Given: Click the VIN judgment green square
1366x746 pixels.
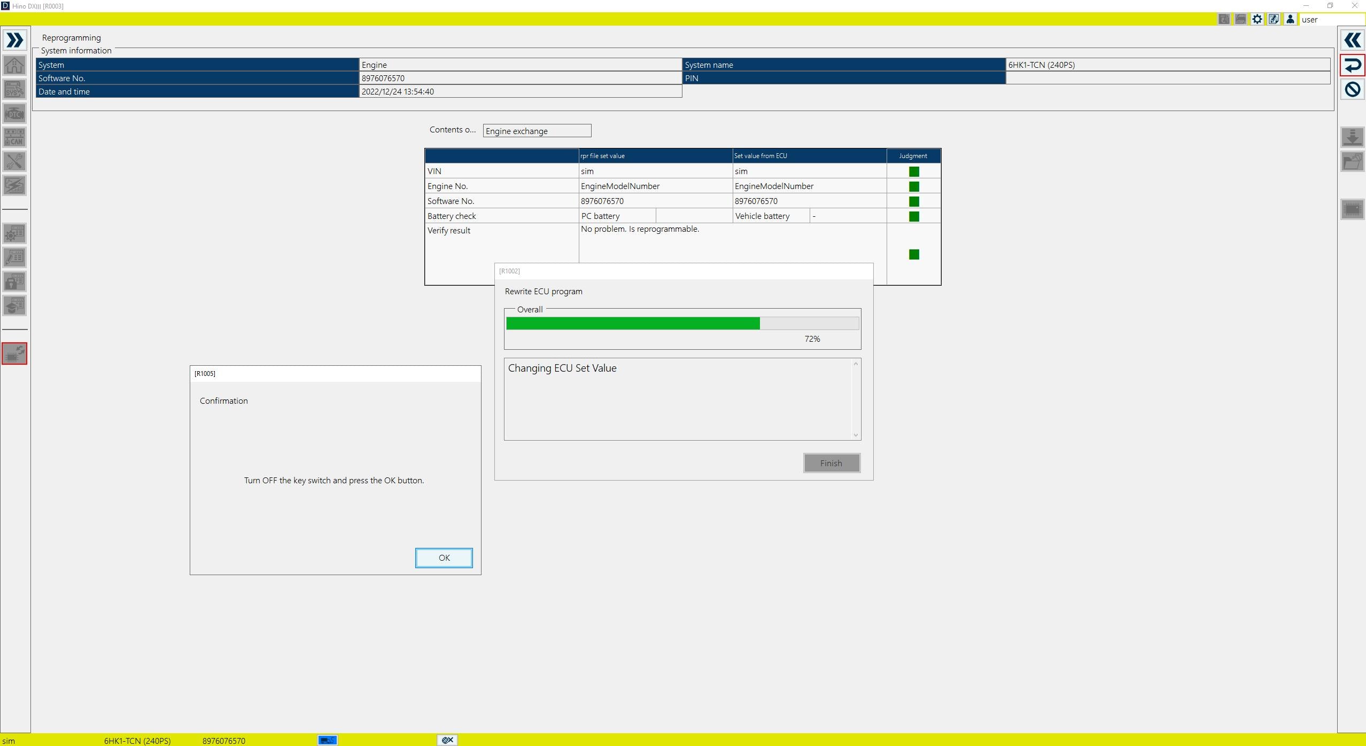Looking at the screenshot, I should point(914,171).
